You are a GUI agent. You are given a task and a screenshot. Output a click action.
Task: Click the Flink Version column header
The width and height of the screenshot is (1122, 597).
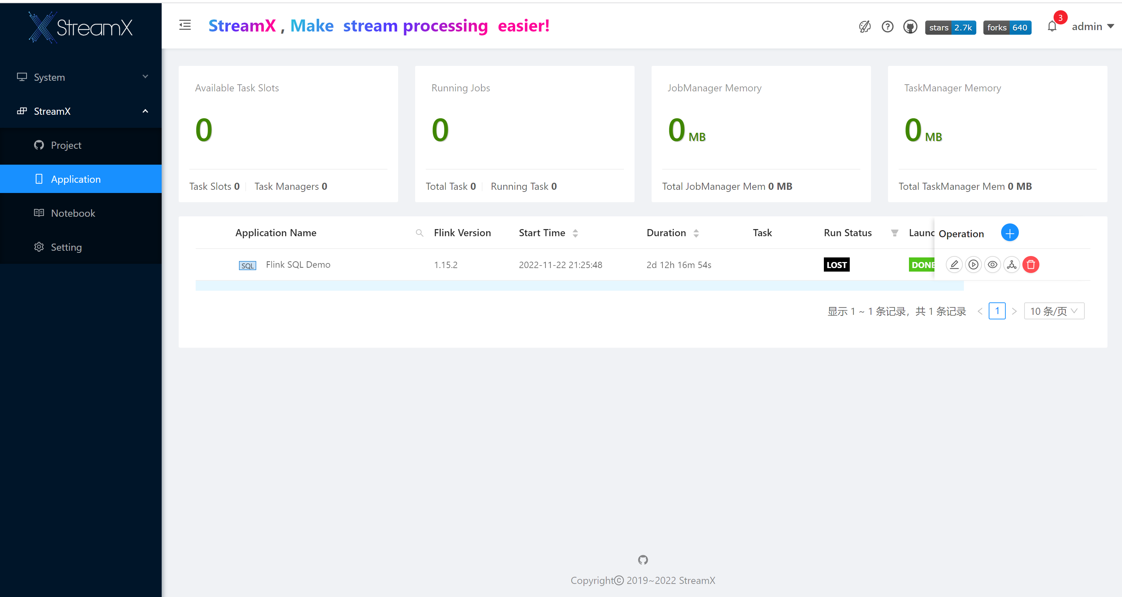click(462, 233)
